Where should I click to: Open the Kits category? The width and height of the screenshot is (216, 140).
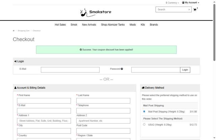143,25
